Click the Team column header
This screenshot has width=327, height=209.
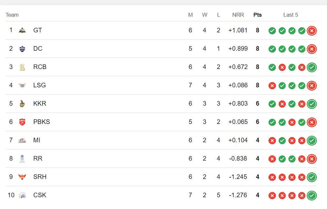(12, 15)
